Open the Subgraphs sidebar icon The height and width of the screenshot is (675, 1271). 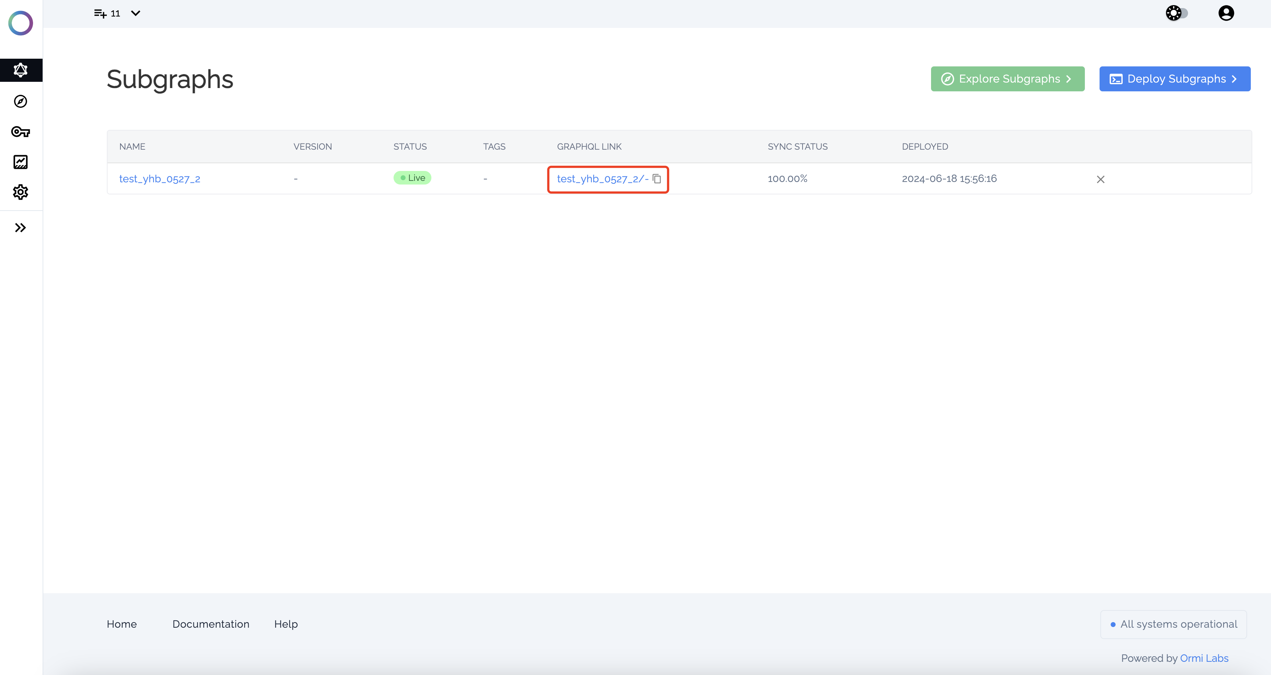[21, 70]
